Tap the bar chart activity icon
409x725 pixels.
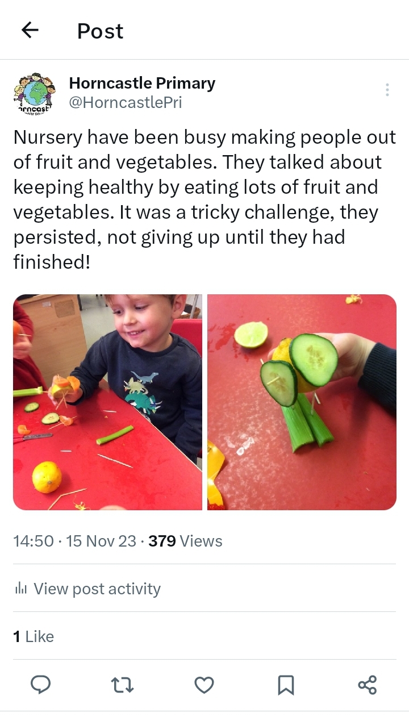pyautogui.click(x=21, y=589)
